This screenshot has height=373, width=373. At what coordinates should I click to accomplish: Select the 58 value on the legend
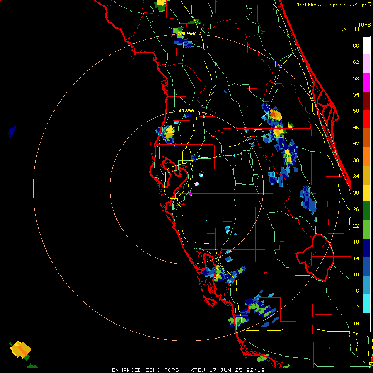coord(356,78)
